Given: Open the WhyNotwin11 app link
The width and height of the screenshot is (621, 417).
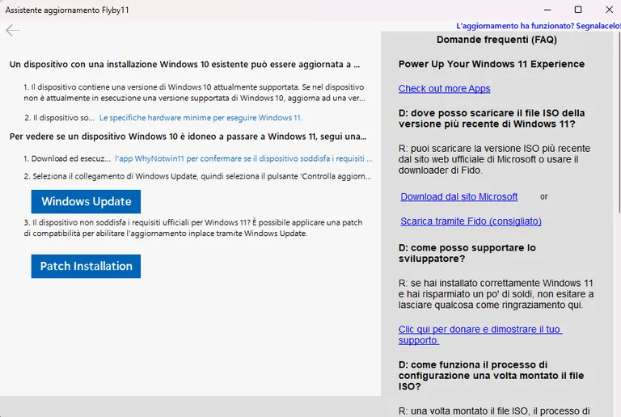Looking at the screenshot, I should point(243,158).
